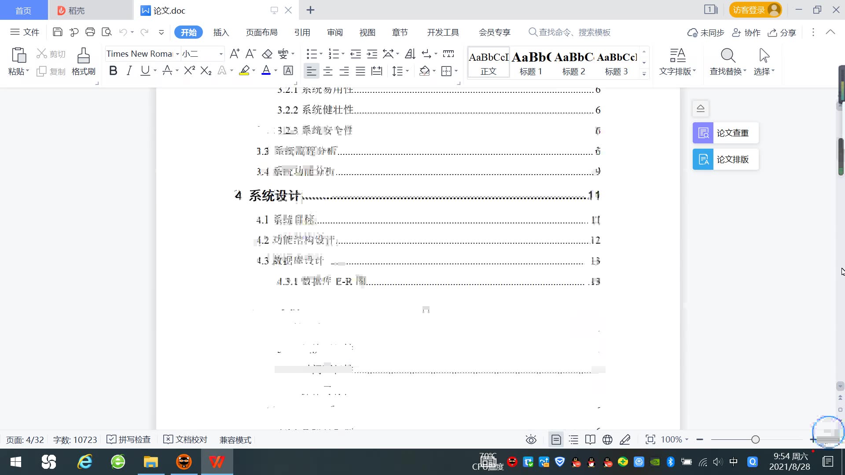Select center alignment icon
This screenshot has height=475, width=845.
click(328, 71)
